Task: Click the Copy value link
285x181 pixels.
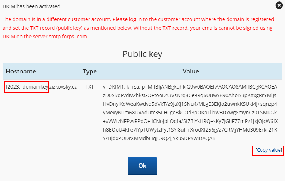Action: click(x=269, y=150)
